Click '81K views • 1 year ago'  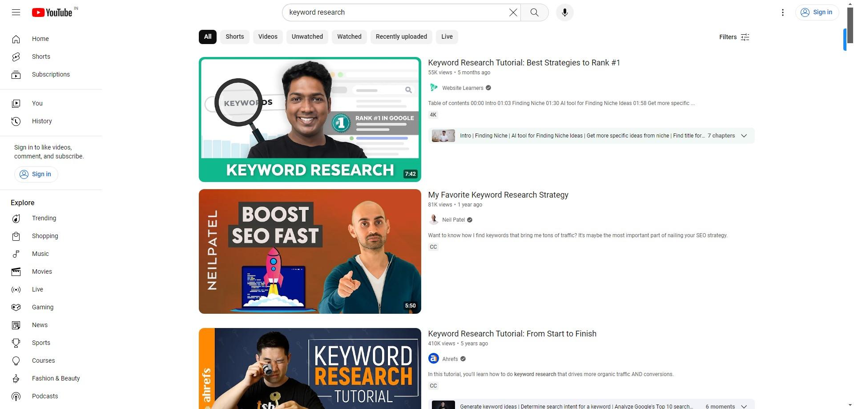[455, 205]
